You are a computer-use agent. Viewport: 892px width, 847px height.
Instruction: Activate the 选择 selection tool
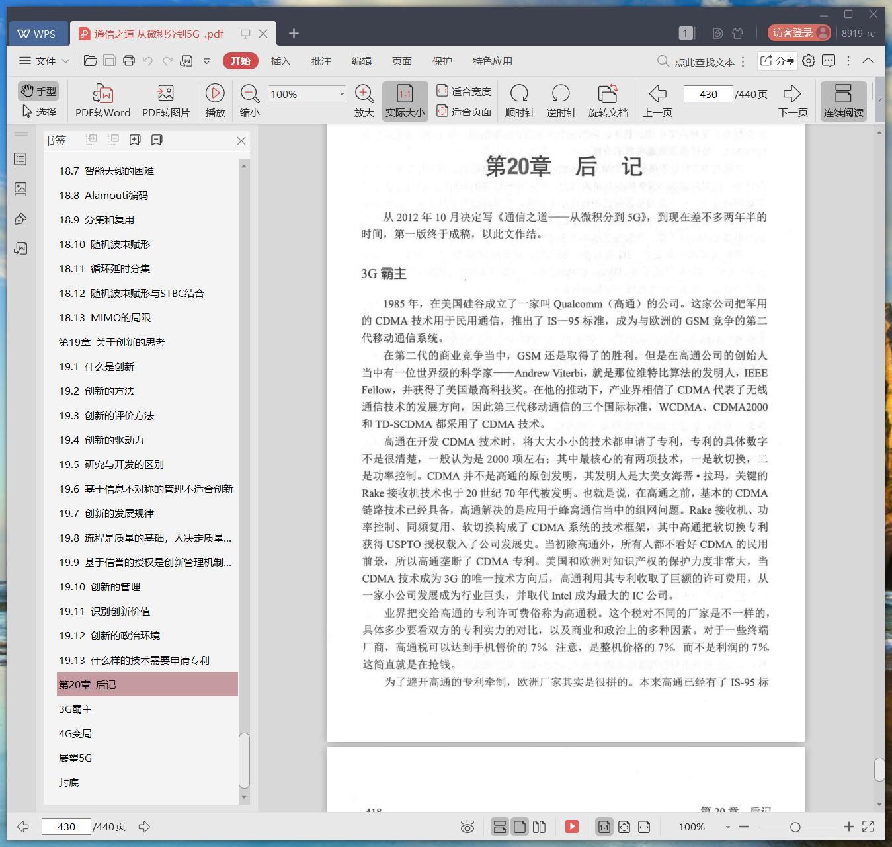coord(38,112)
